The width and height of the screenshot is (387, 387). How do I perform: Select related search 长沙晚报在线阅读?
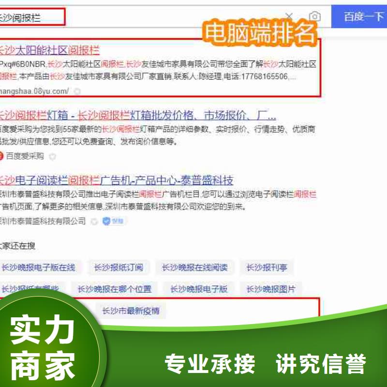tap(195, 268)
